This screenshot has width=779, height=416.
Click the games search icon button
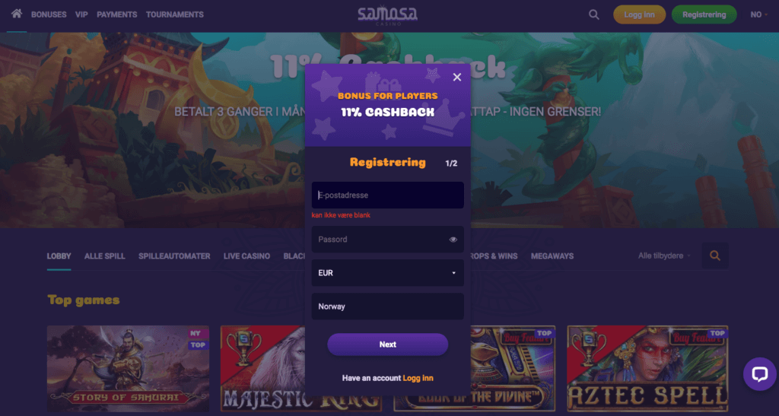[x=715, y=256]
